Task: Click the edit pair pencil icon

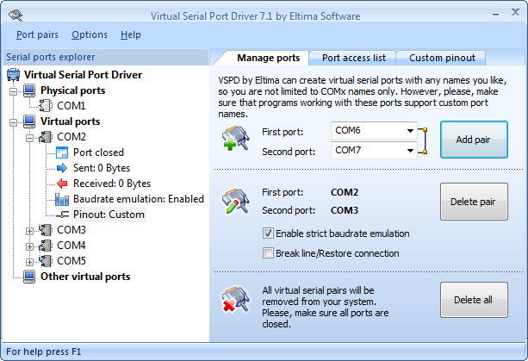Action: click(235, 201)
